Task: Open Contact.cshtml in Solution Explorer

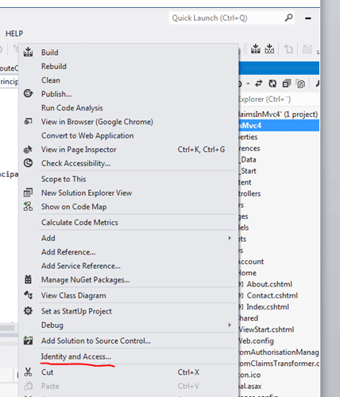Action: (x=272, y=295)
